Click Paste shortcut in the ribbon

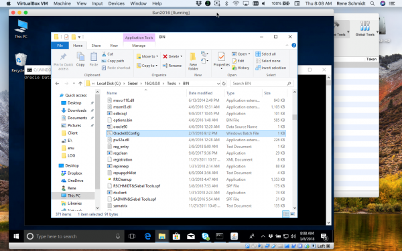[116, 68]
